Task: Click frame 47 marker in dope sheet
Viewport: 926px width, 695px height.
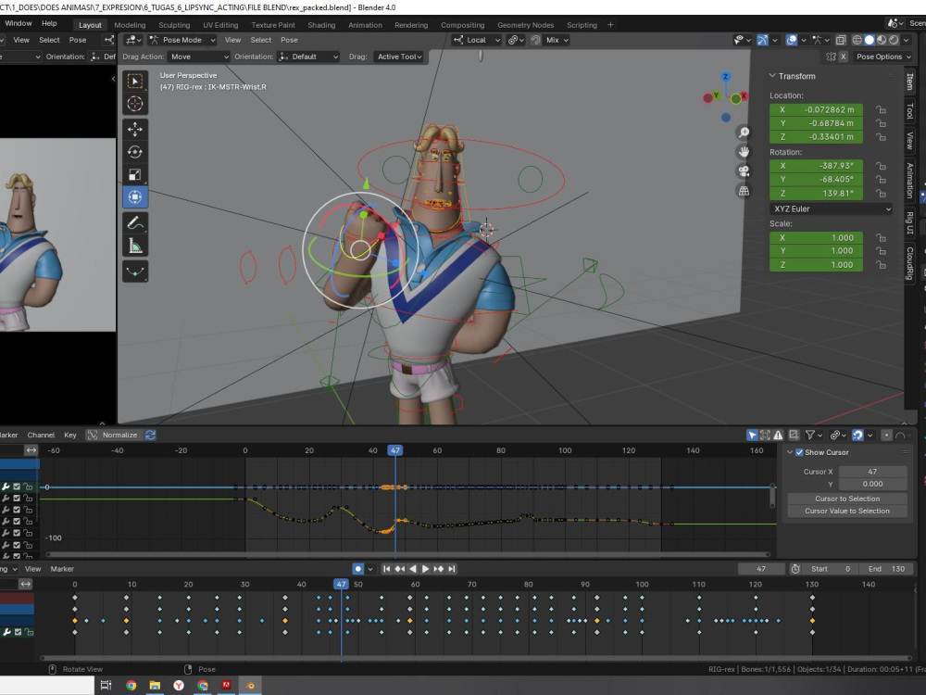Action: [x=342, y=584]
